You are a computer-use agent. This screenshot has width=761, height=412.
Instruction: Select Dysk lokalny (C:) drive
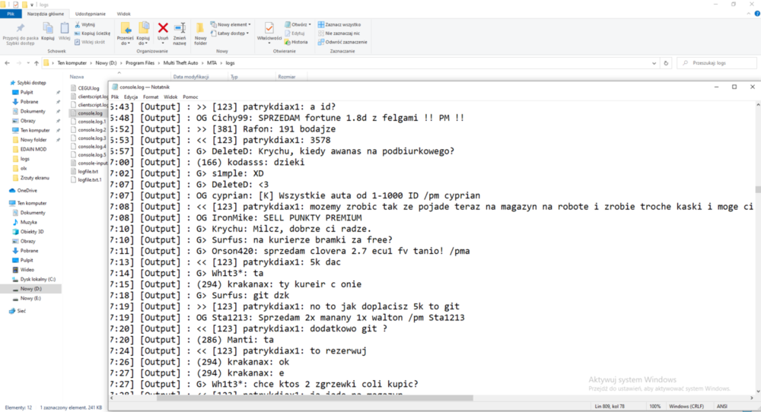click(37, 279)
